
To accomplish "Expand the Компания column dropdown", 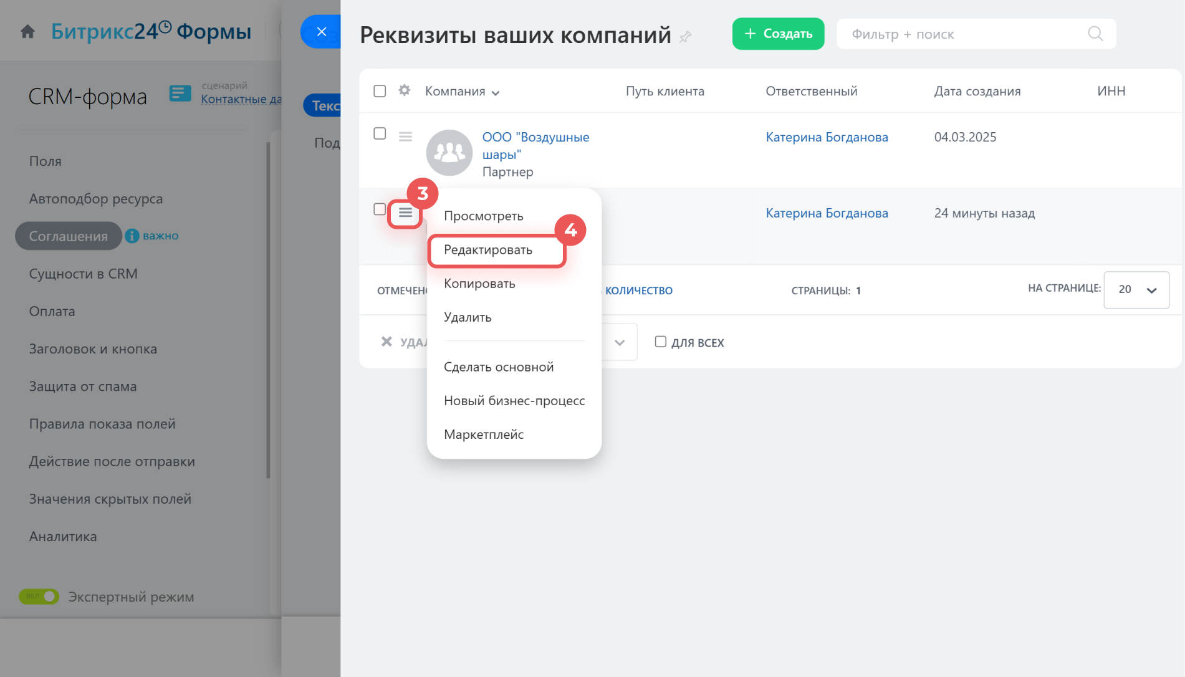I will point(496,93).
